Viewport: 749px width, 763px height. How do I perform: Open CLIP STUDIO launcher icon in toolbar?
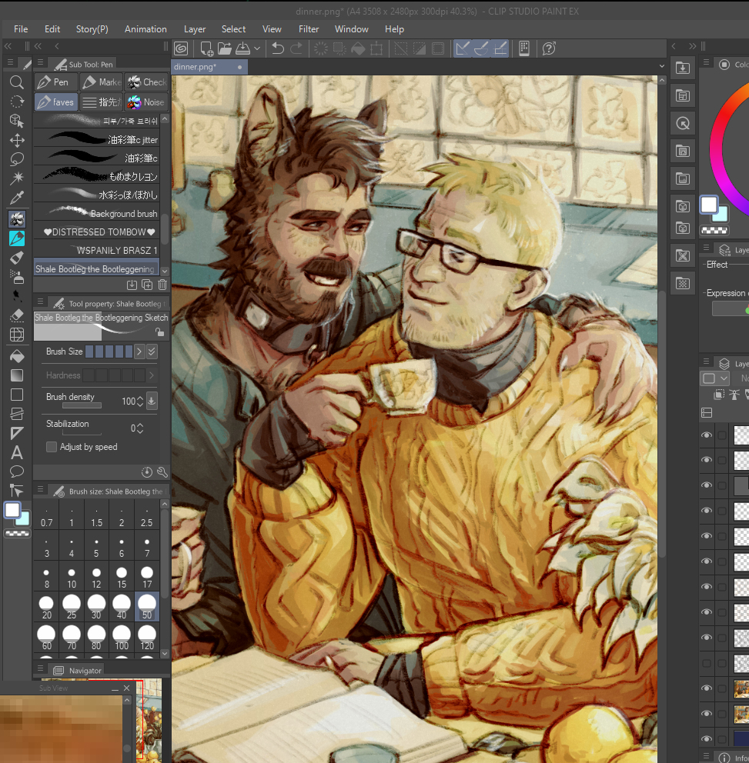click(181, 48)
